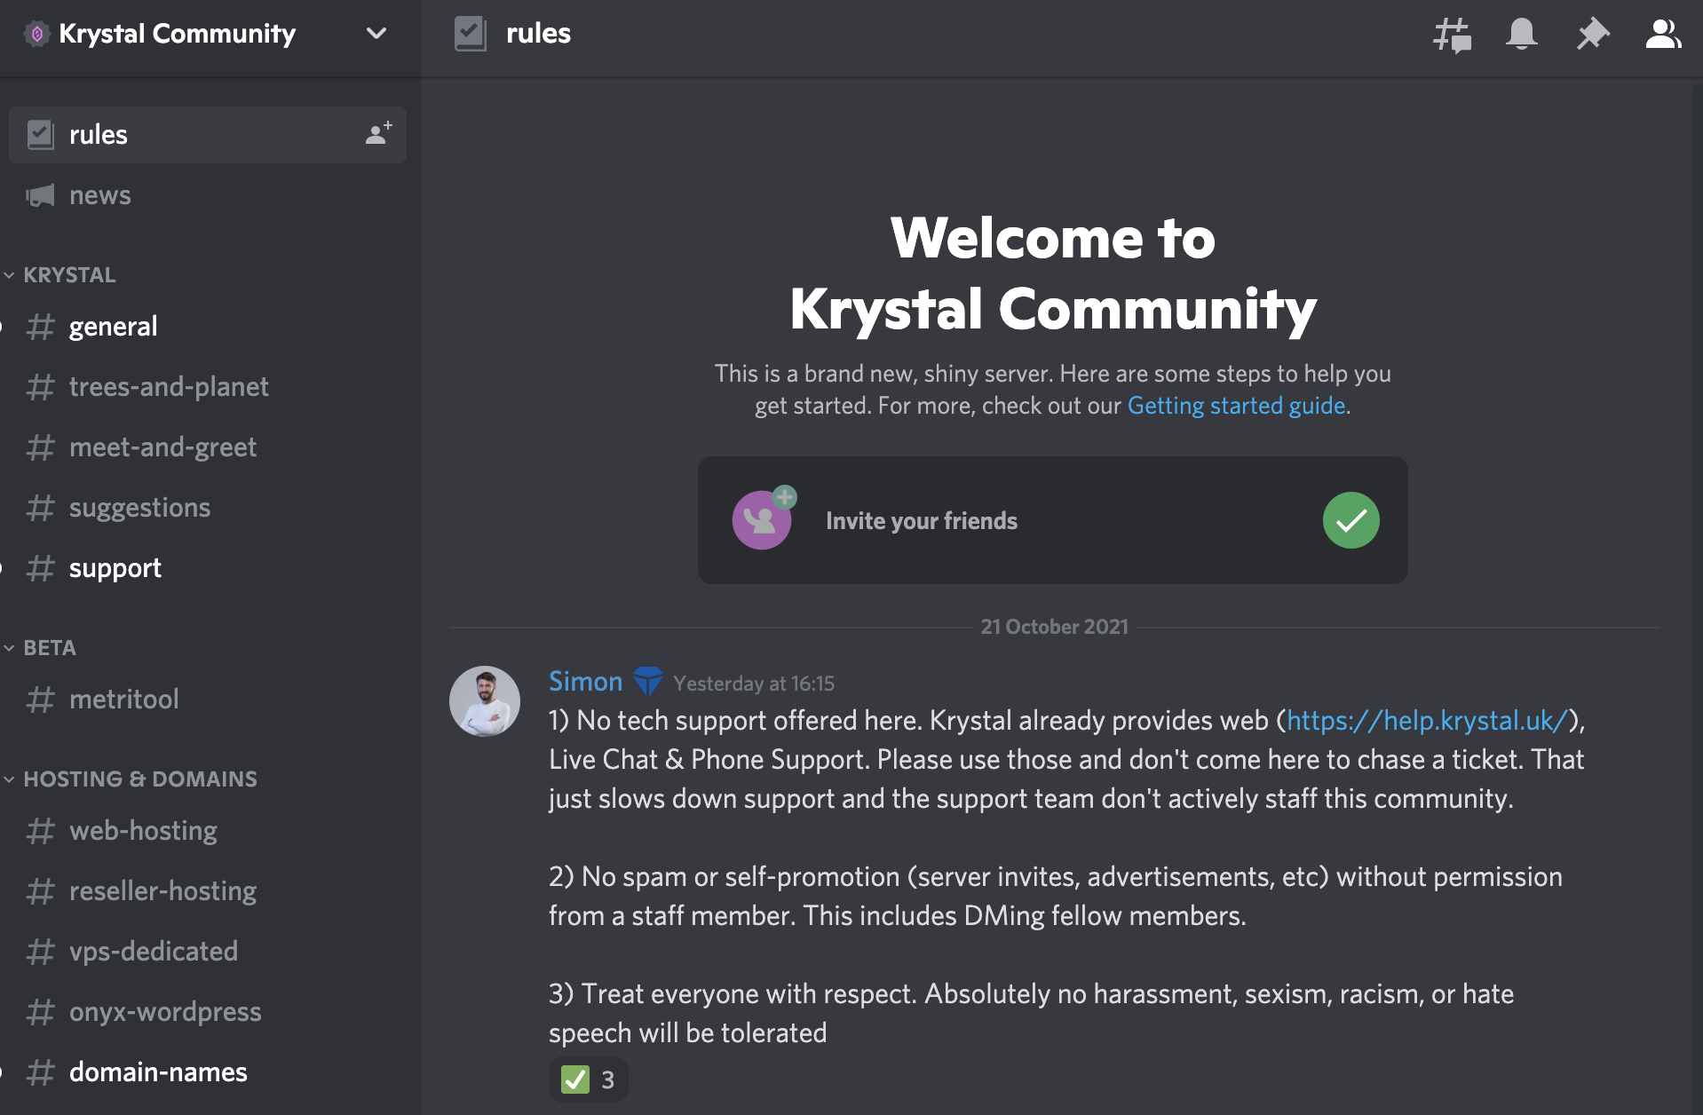The image size is (1703, 1115).
Task: Click the green completed checkmark icon
Action: coord(1351,520)
